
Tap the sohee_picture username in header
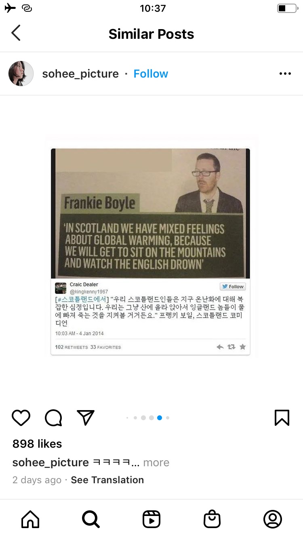coord(80,74)
